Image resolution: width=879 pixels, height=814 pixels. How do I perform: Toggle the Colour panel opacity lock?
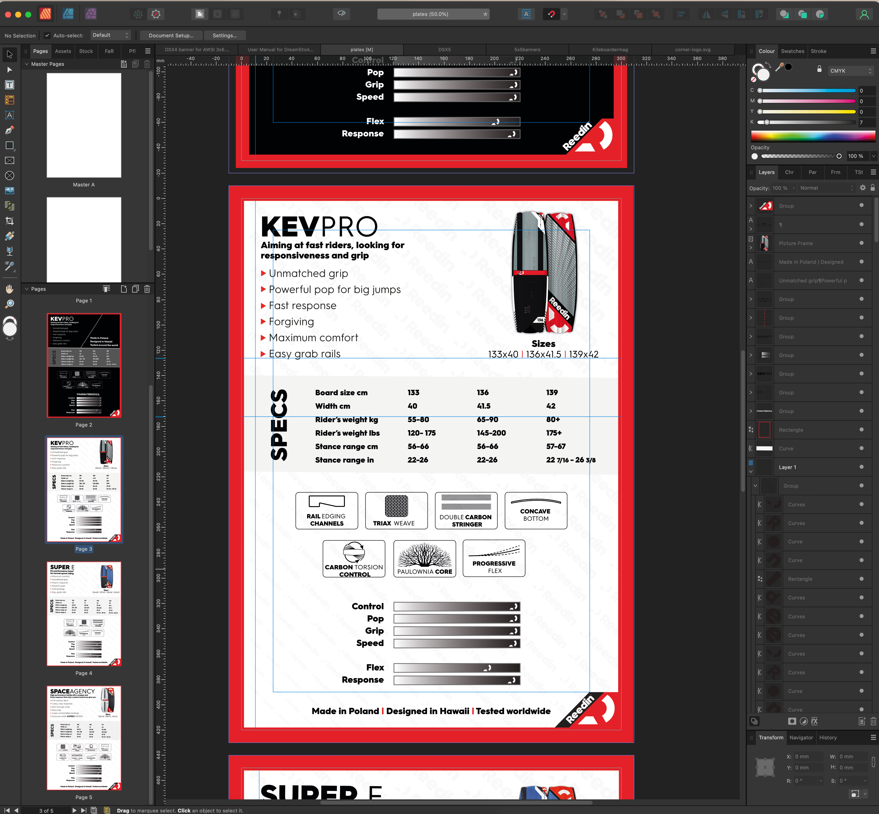[x=819, y=69]
